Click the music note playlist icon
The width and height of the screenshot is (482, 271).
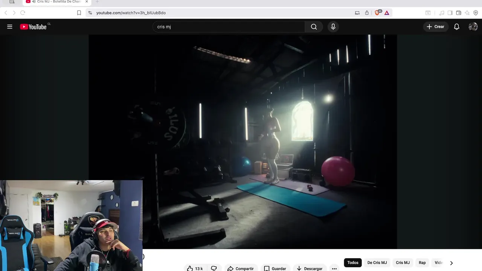[442, 13]
